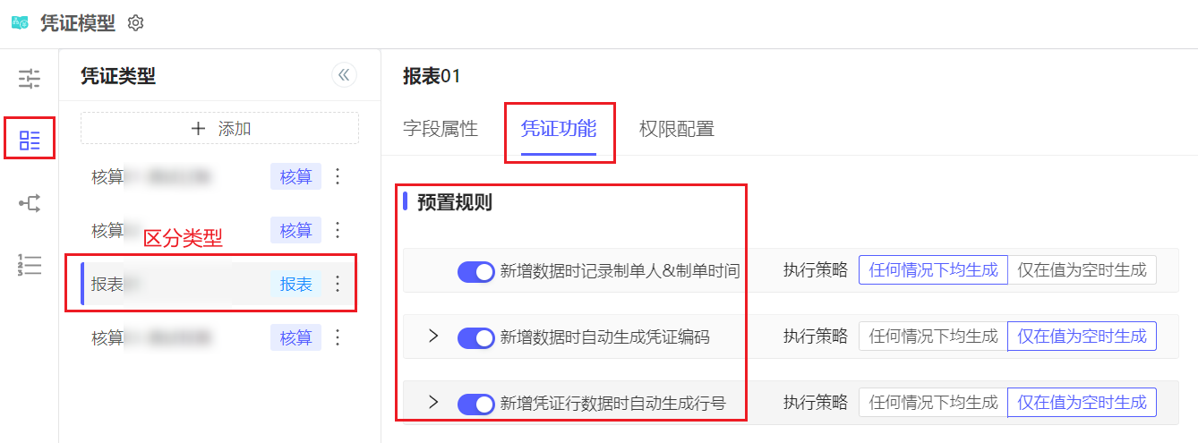Disable 新增数据时自动生成凭证编码 switch
The image size is (1198, 443).
475,337
